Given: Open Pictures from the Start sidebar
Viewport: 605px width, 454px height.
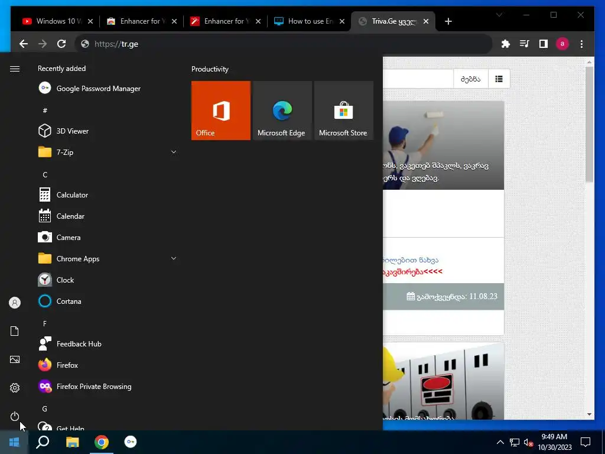Looking at the screenshot, I should click(x=15, y=359).
